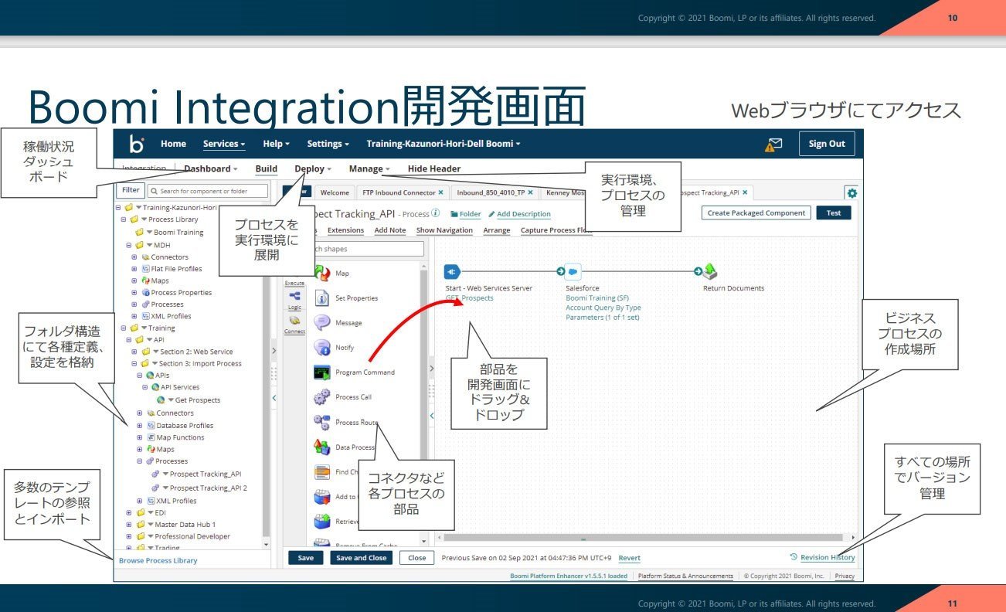The height and width of the screenshot is (612, 1006).
Task: Expand the Process Properties node
Action: click(134, 293)
